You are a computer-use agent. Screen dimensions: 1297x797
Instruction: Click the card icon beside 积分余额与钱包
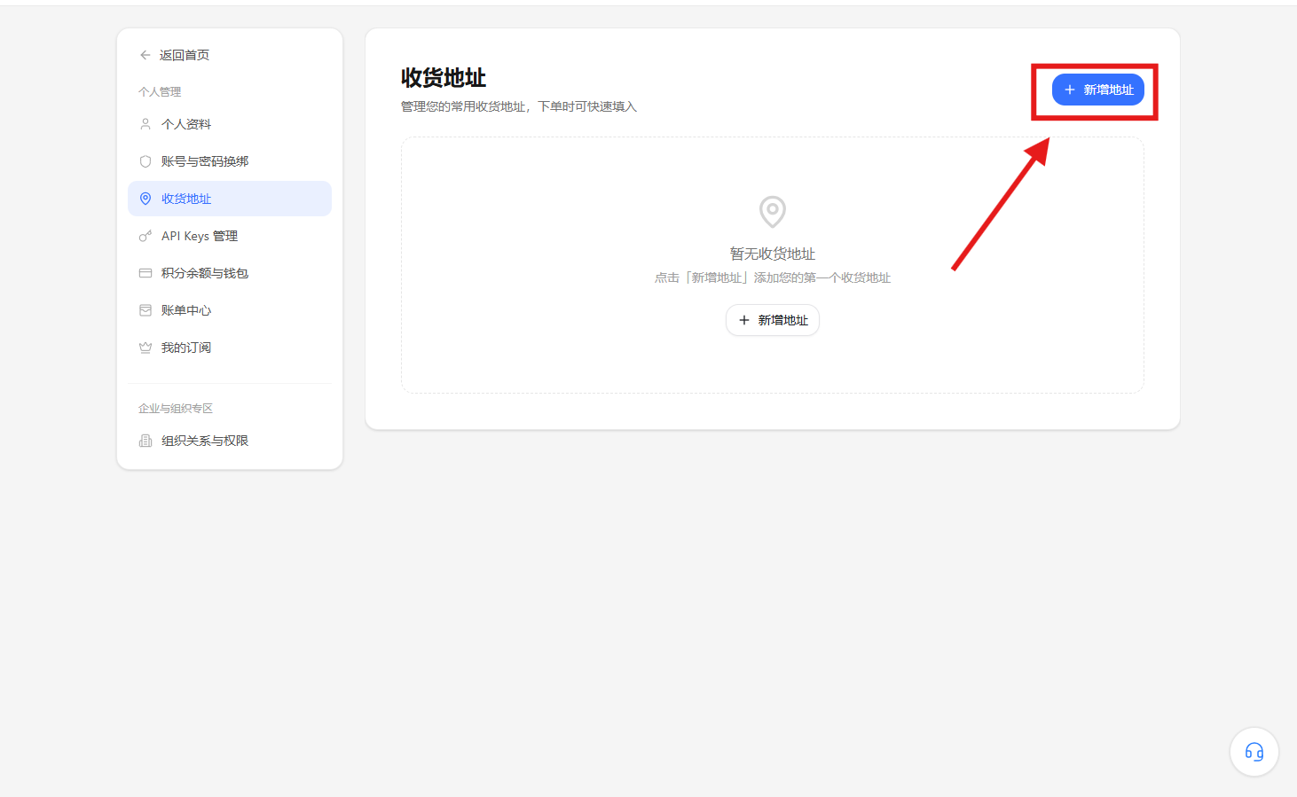(x=145, y=273)
